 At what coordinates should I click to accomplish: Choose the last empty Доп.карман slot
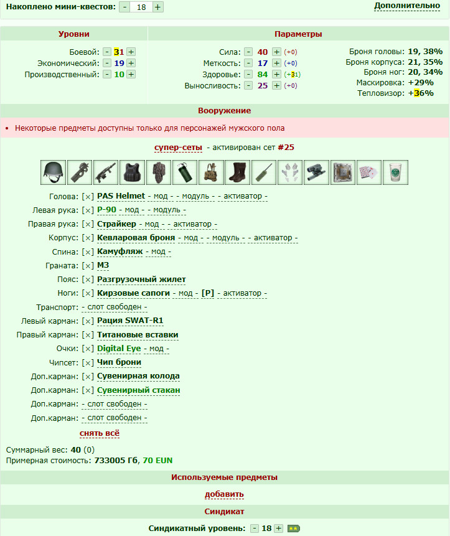(x=115, y=418)
